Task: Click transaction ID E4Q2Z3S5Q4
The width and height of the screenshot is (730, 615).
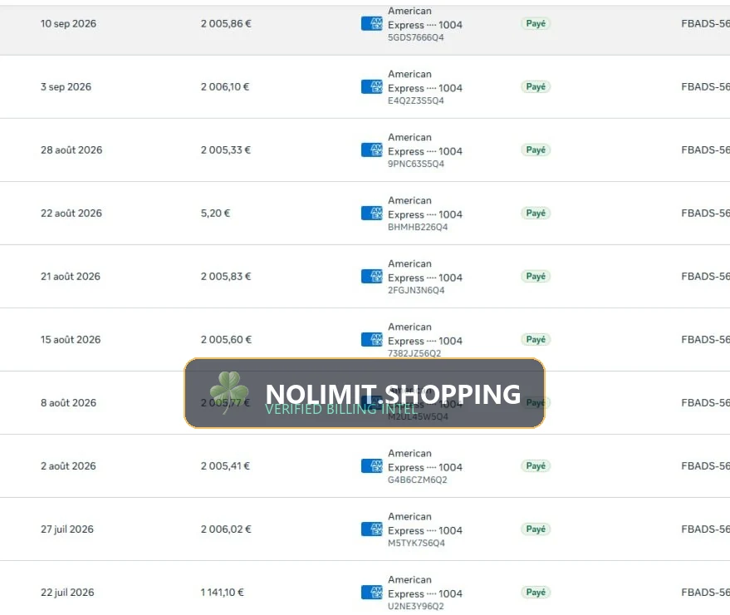Action: (416, 101)
